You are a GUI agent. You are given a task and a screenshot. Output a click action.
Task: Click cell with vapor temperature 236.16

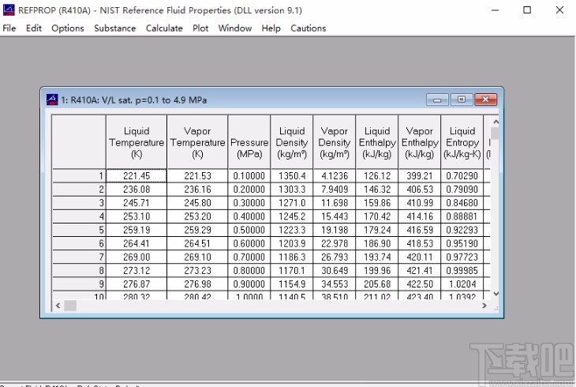pyautogui.click(x=197, y=190)
